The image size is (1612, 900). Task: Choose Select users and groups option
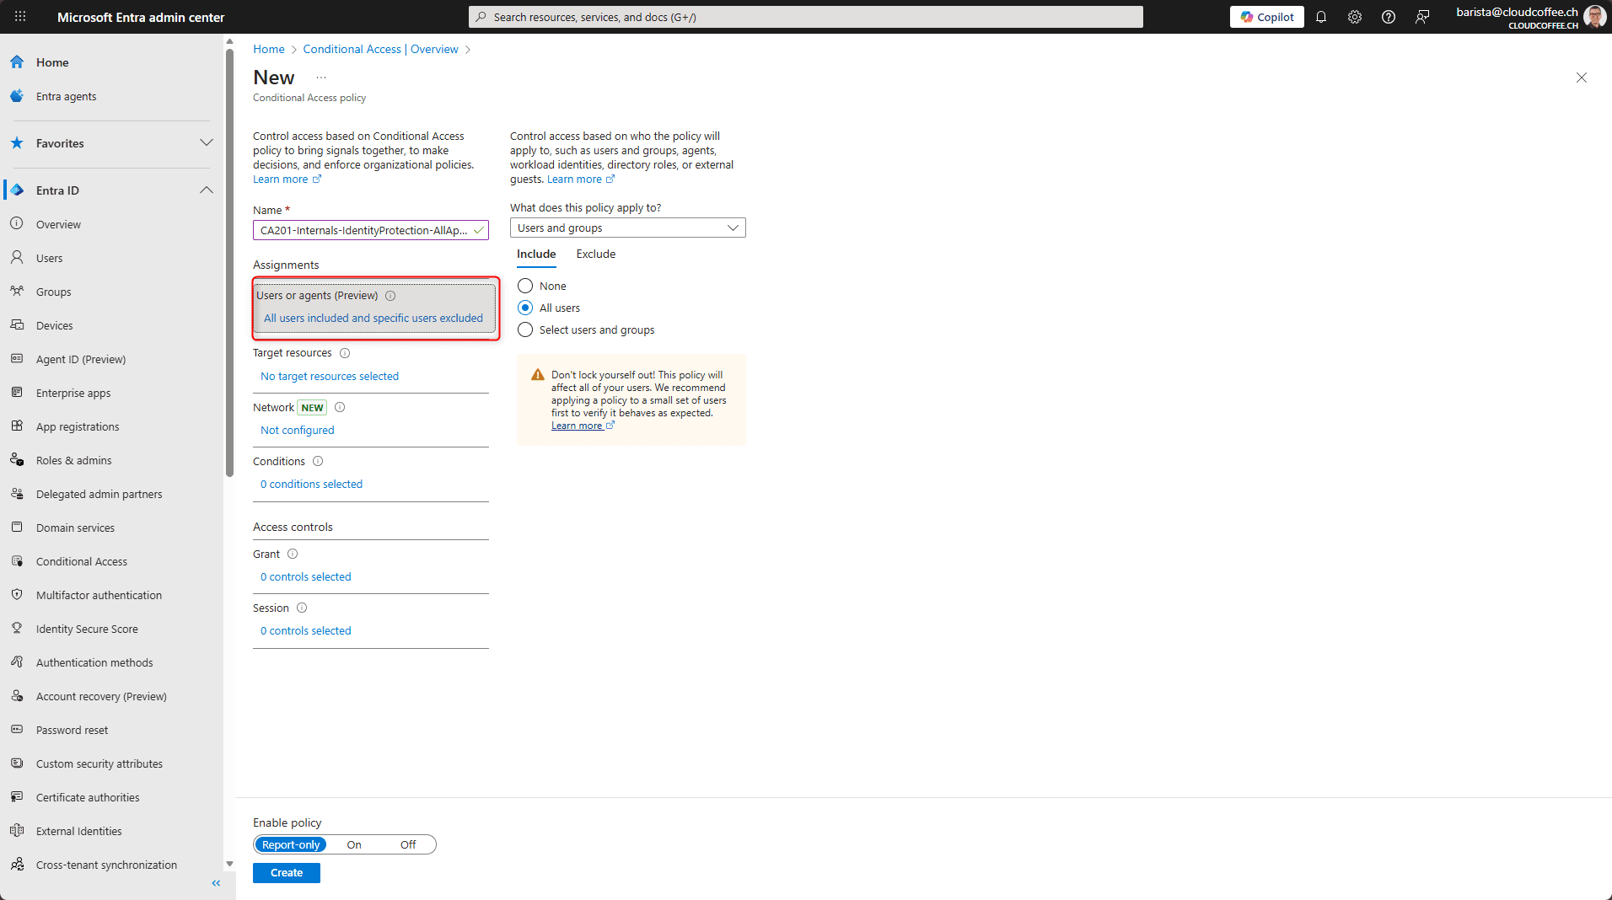(x=525, y=329)
